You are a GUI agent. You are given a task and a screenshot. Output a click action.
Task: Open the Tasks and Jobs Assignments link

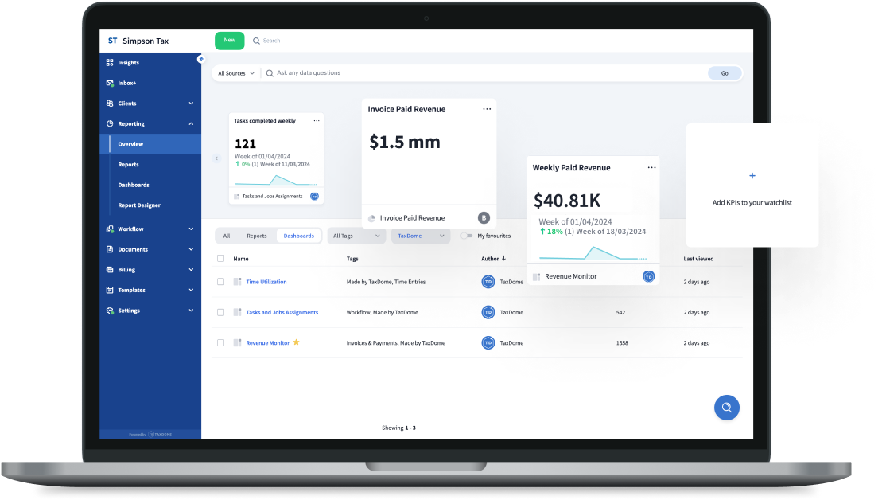pos(282,312)
